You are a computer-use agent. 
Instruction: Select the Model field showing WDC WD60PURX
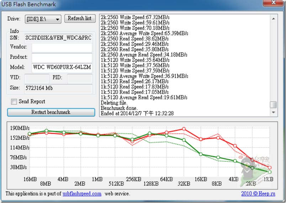[62, 67]
